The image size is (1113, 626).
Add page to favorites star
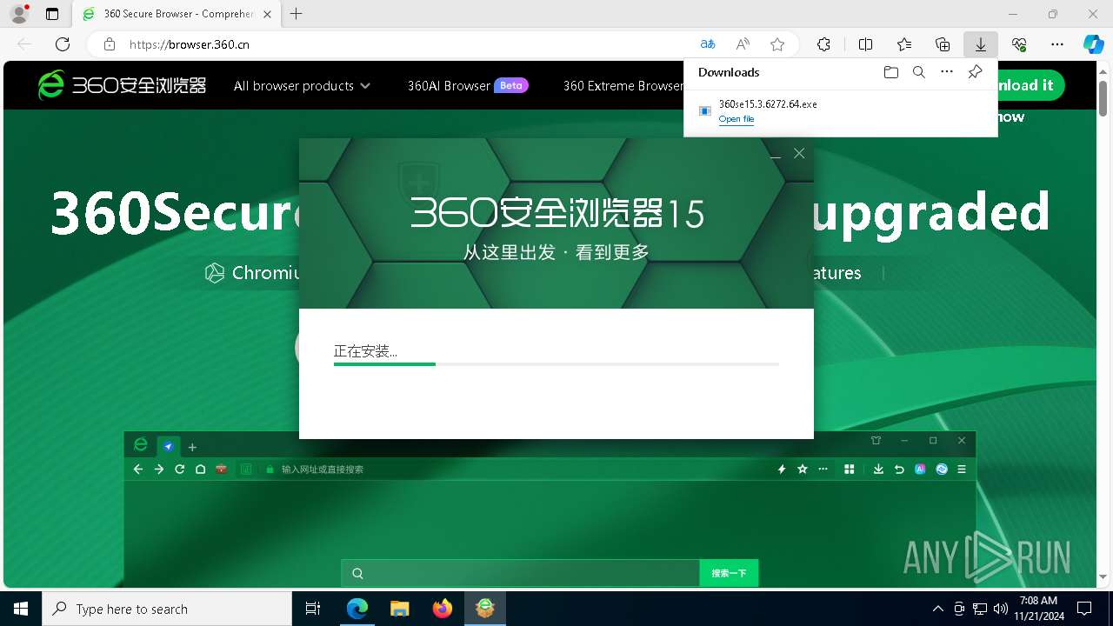(x=777, y=44)
